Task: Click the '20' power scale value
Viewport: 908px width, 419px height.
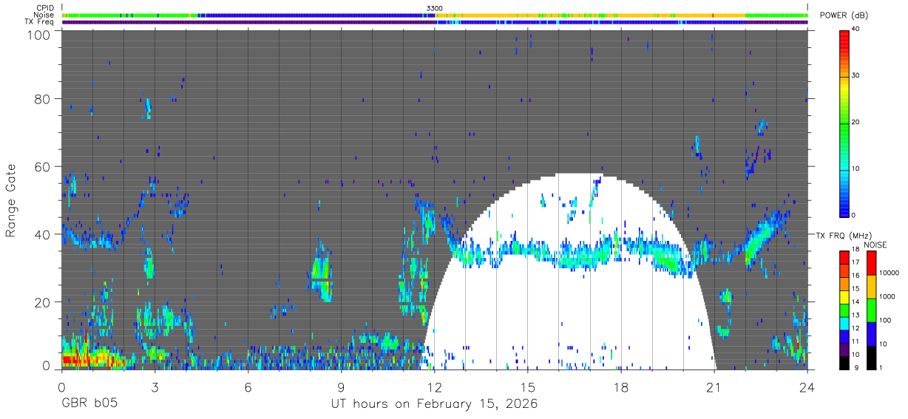Action: click(x=856, y=122)
